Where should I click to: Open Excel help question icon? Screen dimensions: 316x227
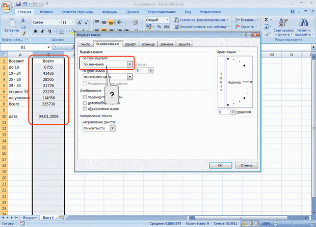click(x=293, y=12)
